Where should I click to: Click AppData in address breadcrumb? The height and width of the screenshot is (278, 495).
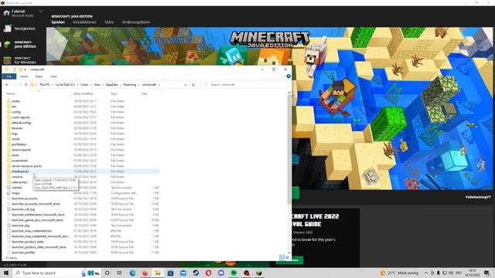click(111, 85)
